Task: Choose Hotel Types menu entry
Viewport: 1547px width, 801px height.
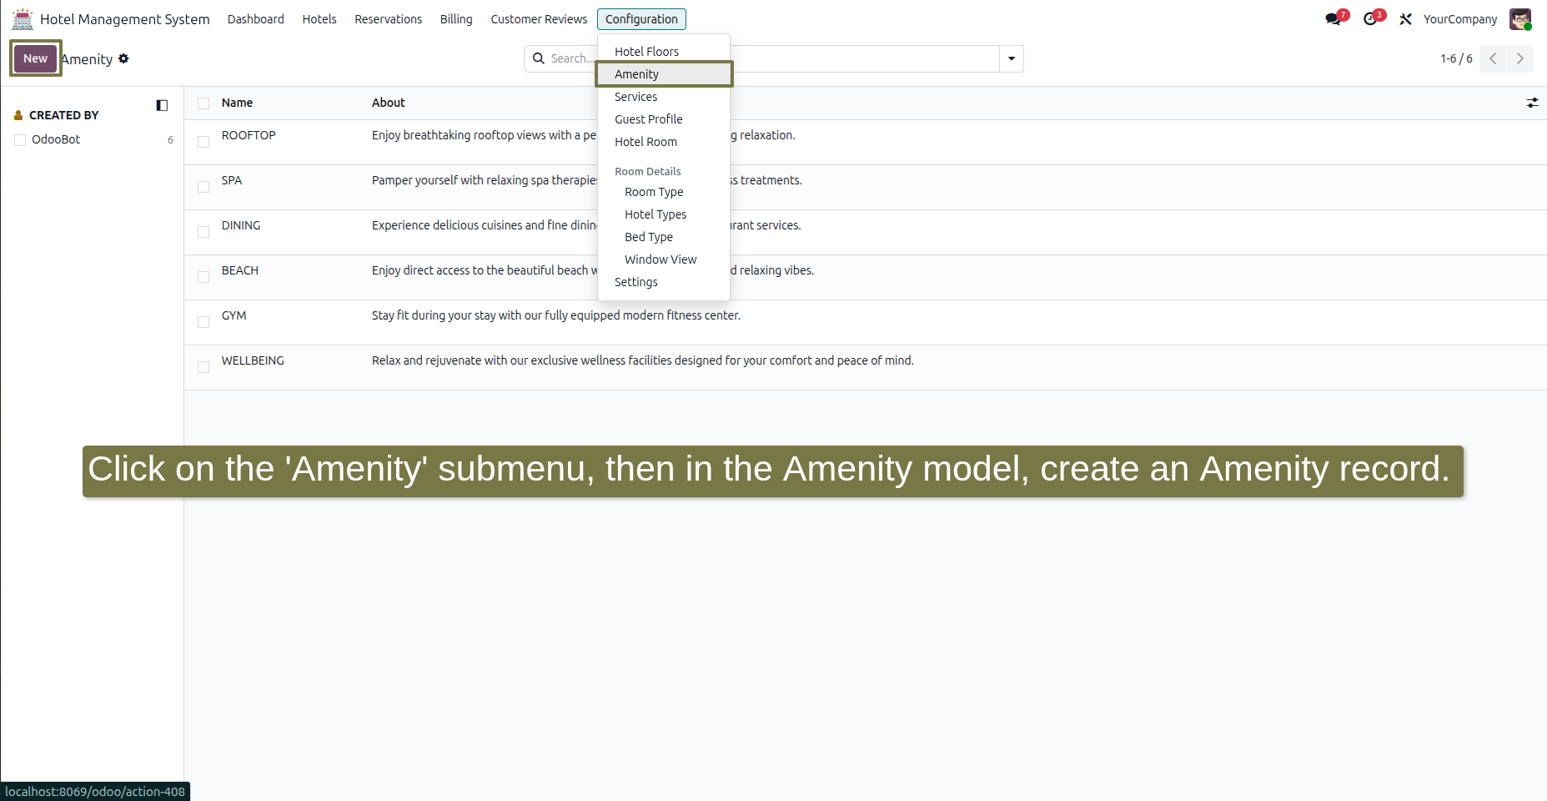Action: coord(664,214)
